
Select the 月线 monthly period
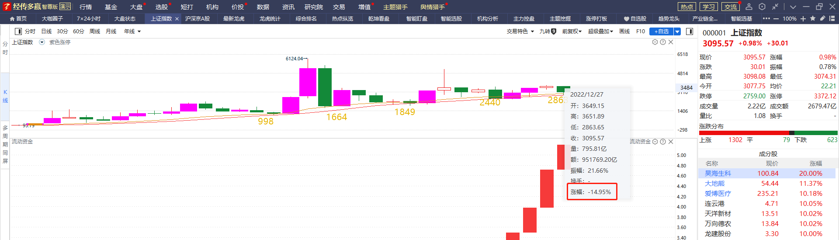[111, 31]
